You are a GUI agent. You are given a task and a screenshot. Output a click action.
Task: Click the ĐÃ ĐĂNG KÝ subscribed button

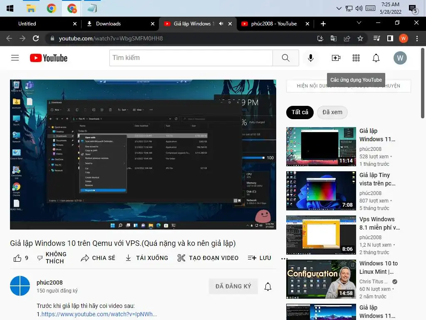[x=233, y=286]
